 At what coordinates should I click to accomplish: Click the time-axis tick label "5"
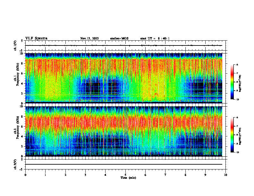(x=125, y=175)
